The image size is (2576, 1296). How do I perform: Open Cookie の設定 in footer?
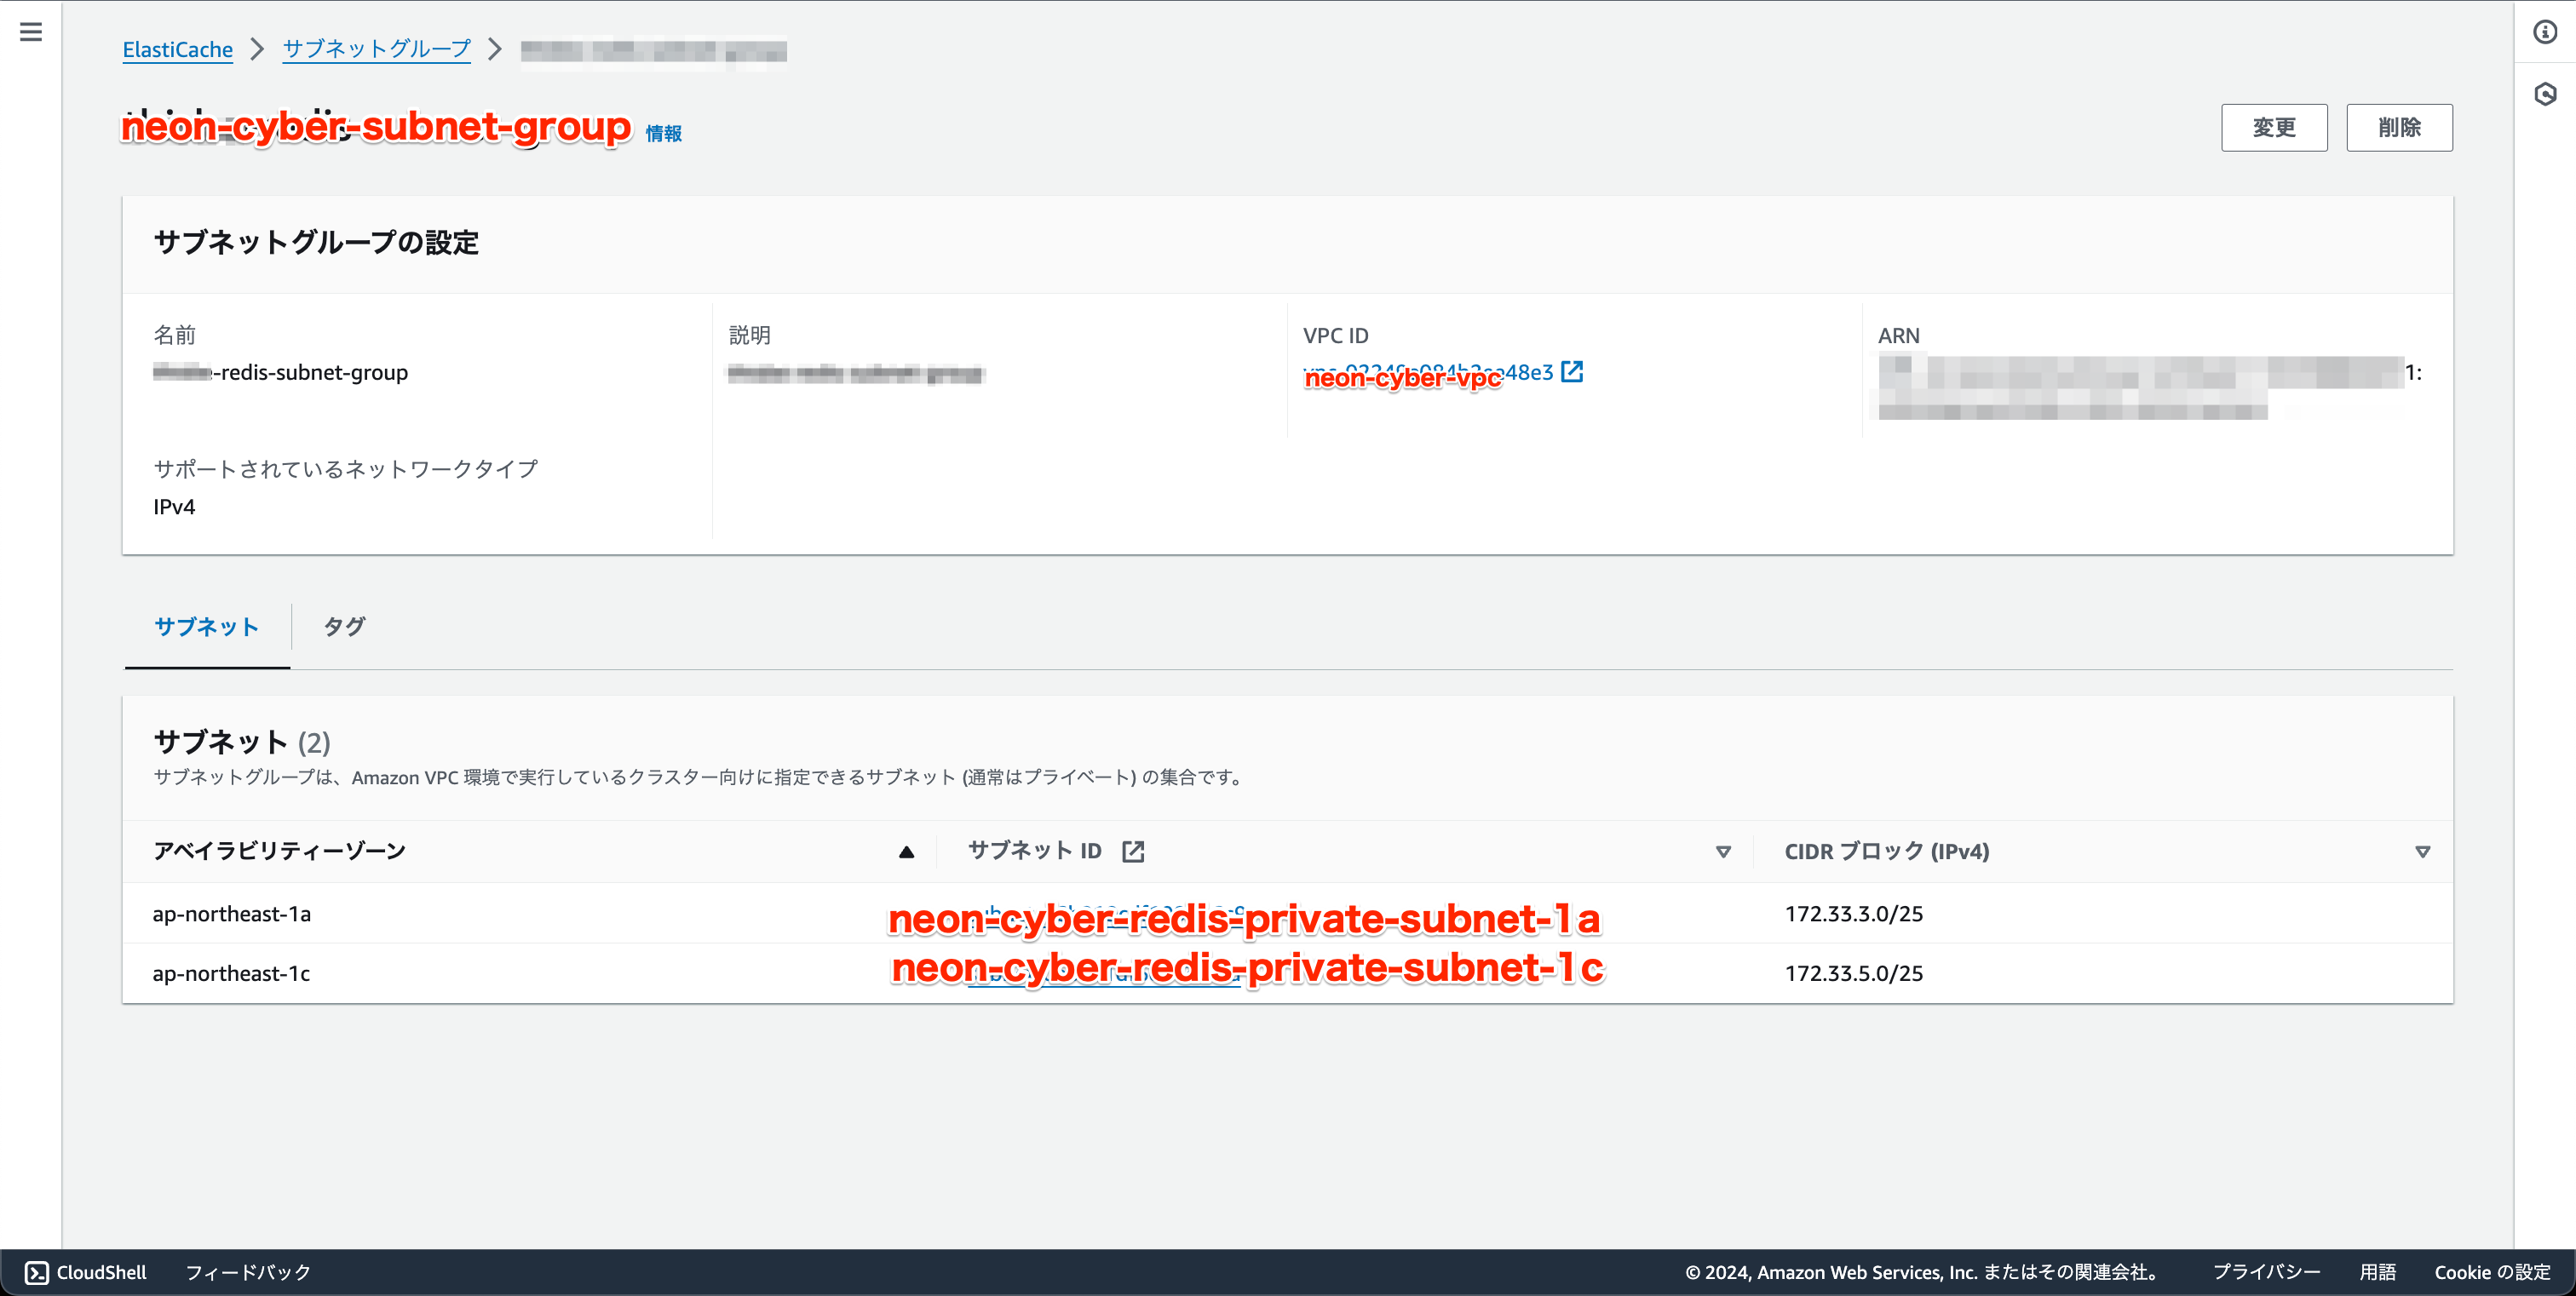(x=2492, y=1272)
